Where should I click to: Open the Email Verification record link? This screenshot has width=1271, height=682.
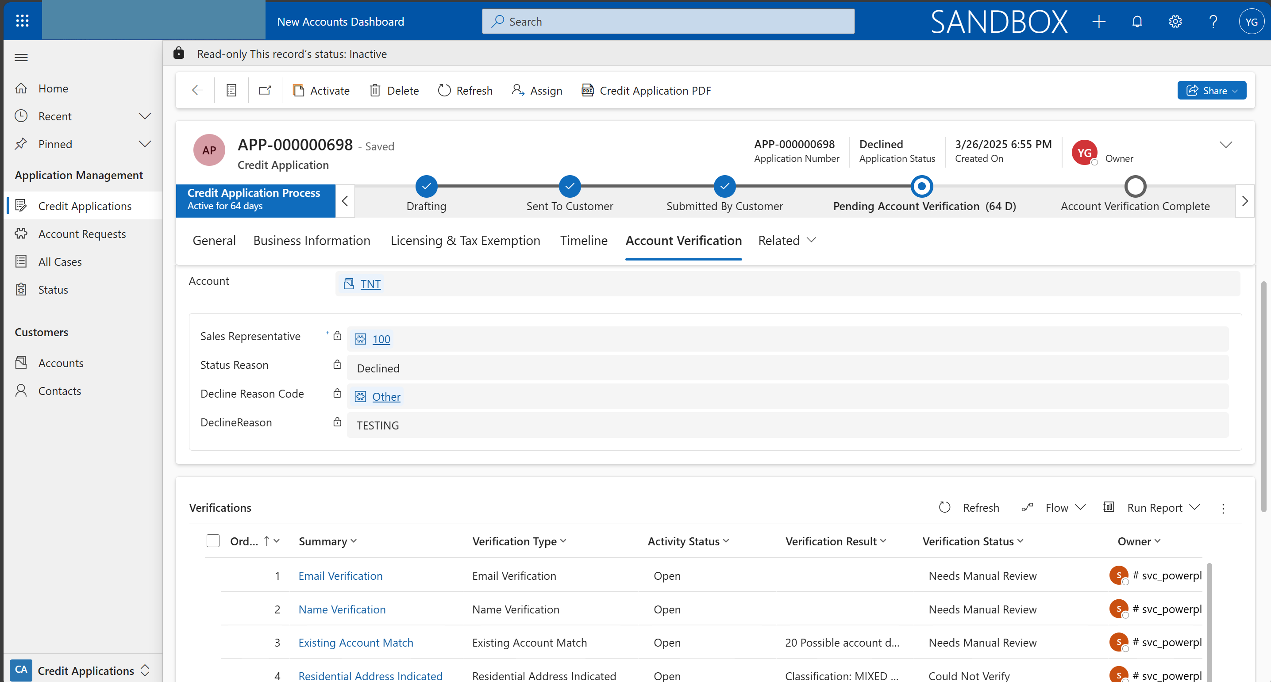tap(340, 576)
